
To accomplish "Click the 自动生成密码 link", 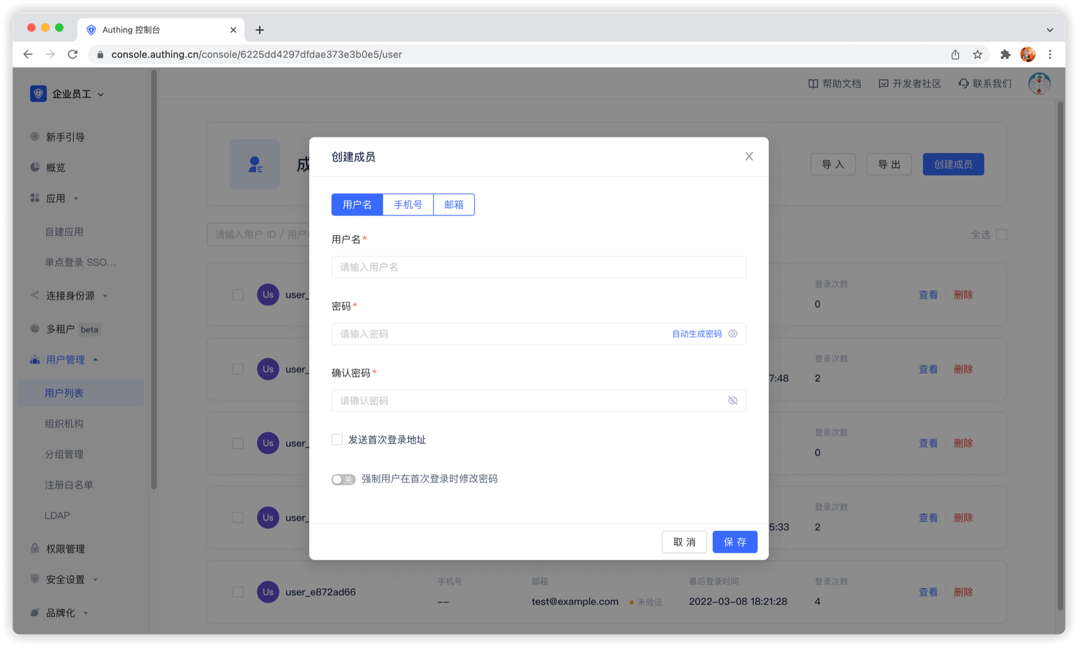I will pos(696,334).
